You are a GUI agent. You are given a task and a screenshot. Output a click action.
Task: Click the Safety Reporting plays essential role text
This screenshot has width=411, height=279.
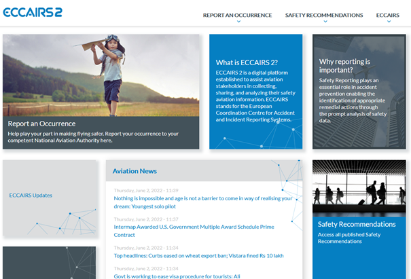click(353, 100)
